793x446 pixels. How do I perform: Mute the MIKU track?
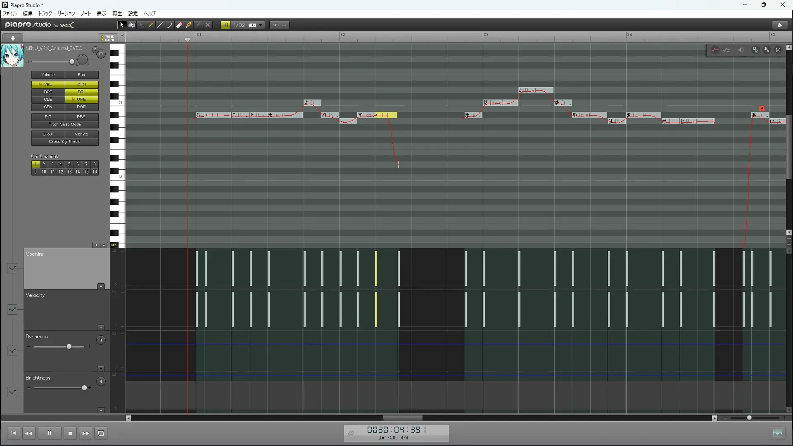101,54
